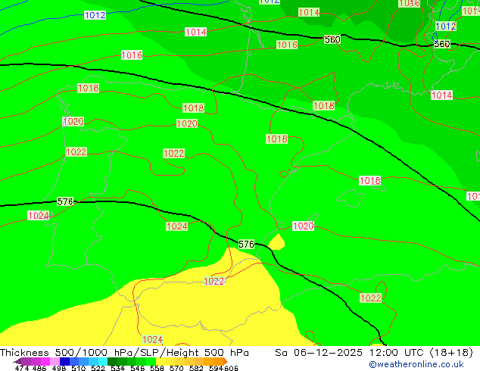The width and height of the screenshot is (480, 371).
Task: Click the 1020 label on the left coastline
Action: pos(73,122)
